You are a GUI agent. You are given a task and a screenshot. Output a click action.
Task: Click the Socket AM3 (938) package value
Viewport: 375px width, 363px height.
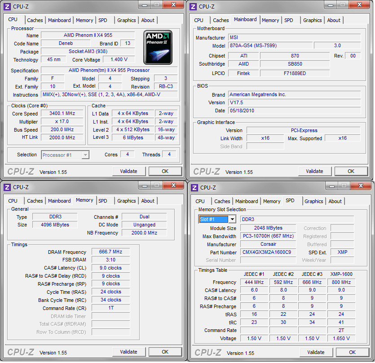coord(88,52)
